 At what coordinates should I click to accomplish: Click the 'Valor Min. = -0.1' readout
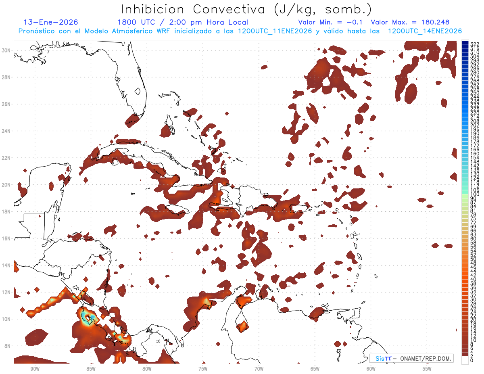click(x=330, y=22)
